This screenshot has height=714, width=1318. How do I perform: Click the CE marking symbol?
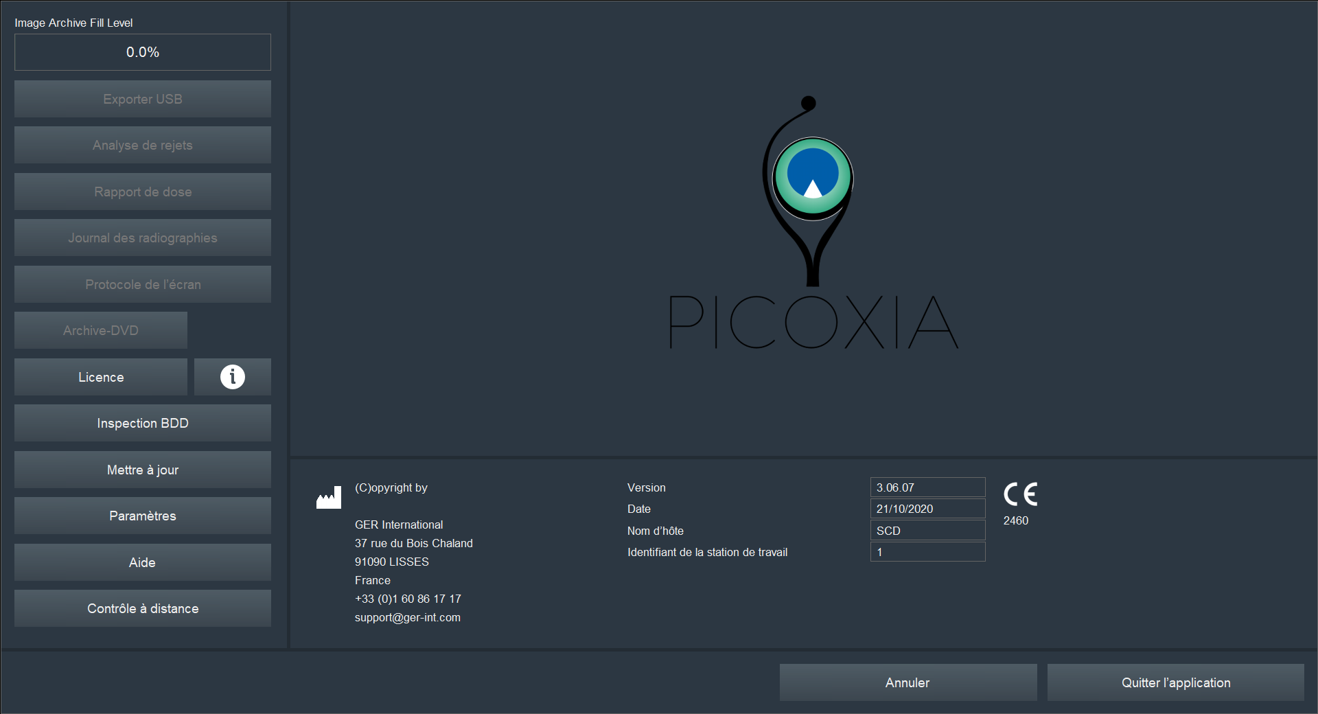tap(1021, 494)
